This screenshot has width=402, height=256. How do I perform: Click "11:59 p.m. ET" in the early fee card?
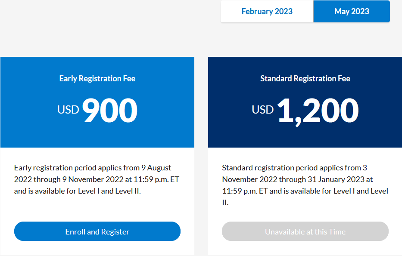[156, 179]
